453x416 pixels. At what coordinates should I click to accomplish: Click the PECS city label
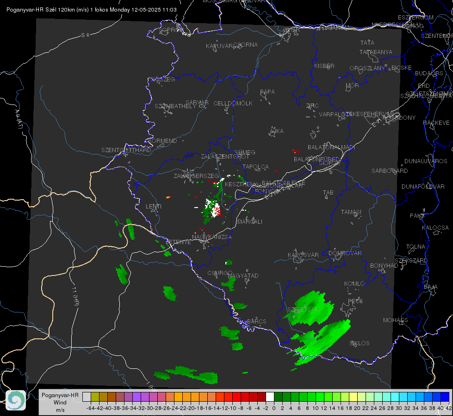coord(355,301)
